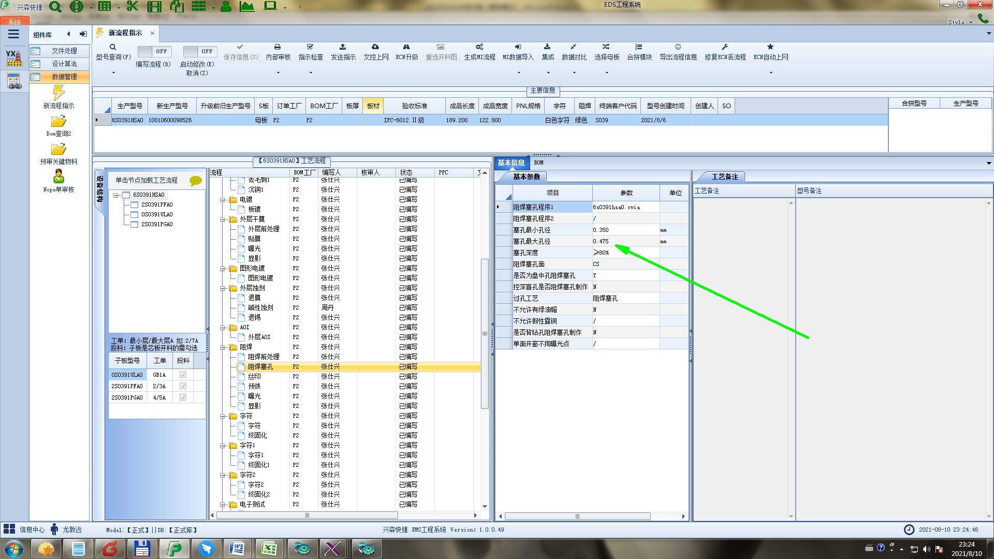This screenshot has width=994, height=559.
Task: Toggle 自动修改(E) OFF switch
Action: point(199,51)
